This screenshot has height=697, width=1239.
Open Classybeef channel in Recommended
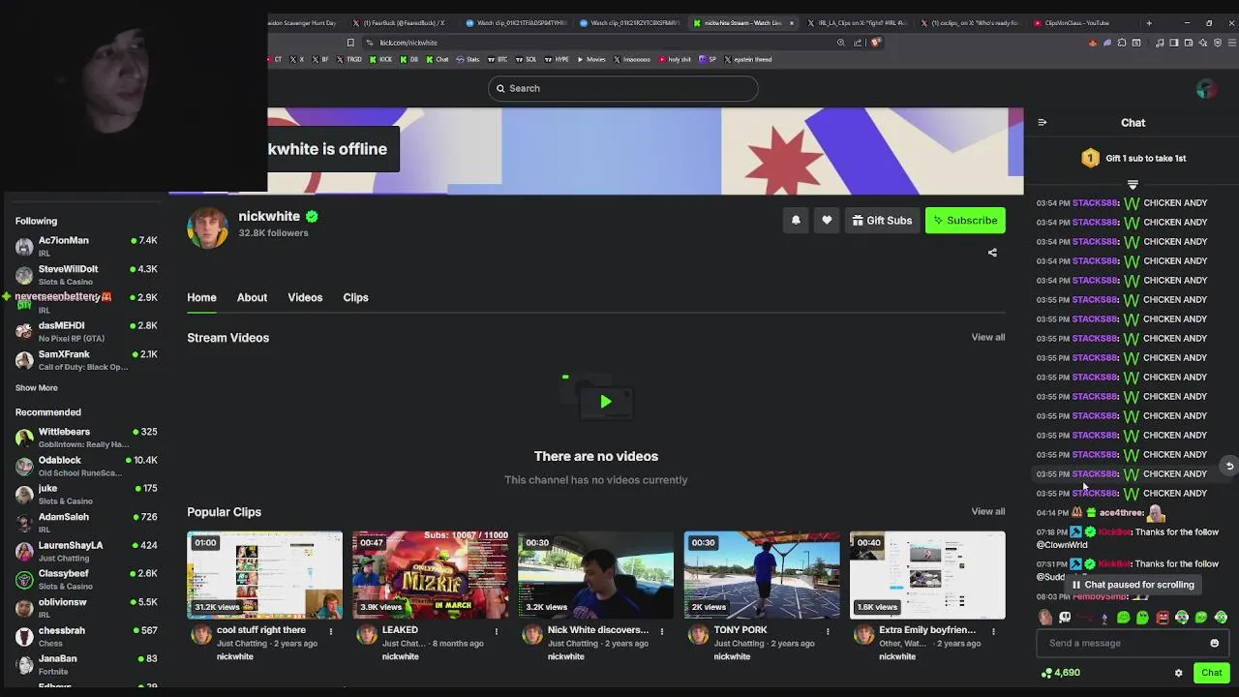tap(85, 579)
